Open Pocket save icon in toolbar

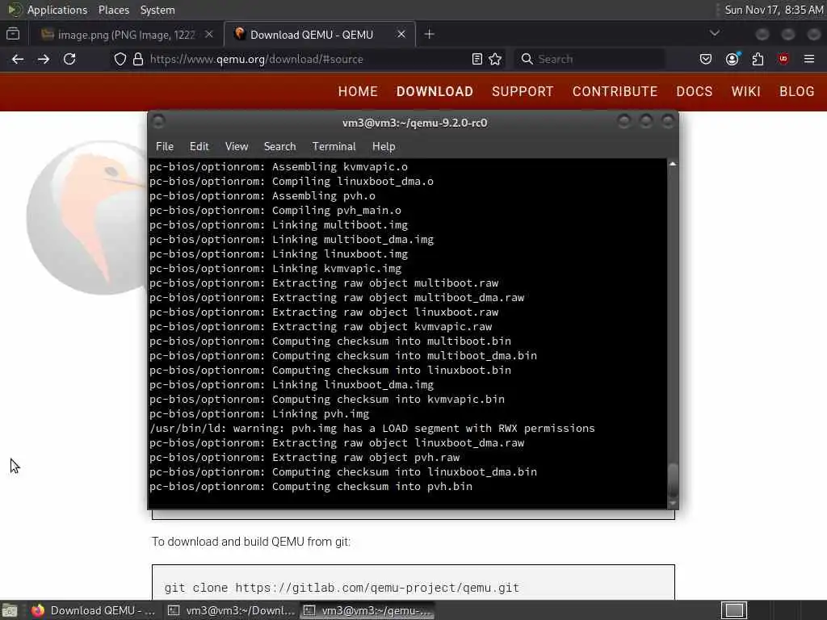706,59
